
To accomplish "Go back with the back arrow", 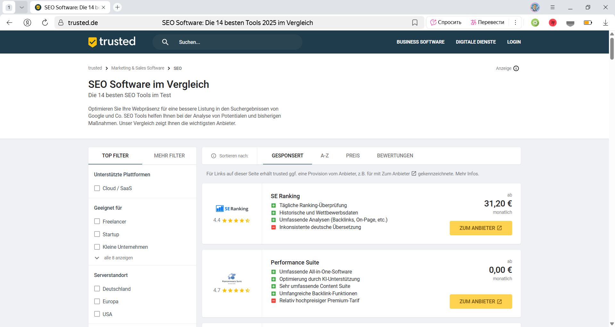I will 10,22.
